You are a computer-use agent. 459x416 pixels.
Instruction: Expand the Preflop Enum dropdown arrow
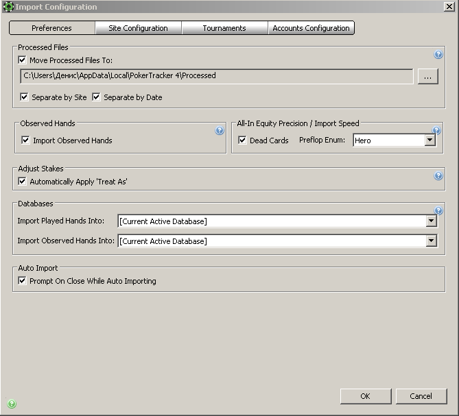429,140
